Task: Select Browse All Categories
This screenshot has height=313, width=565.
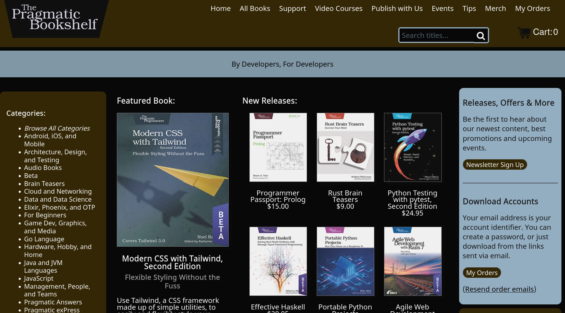Action: (x=57, y=128)
